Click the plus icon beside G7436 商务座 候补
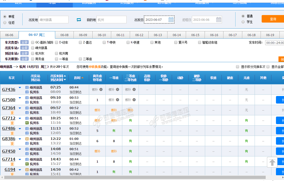284x181 pixels. [x=101, y=89]
